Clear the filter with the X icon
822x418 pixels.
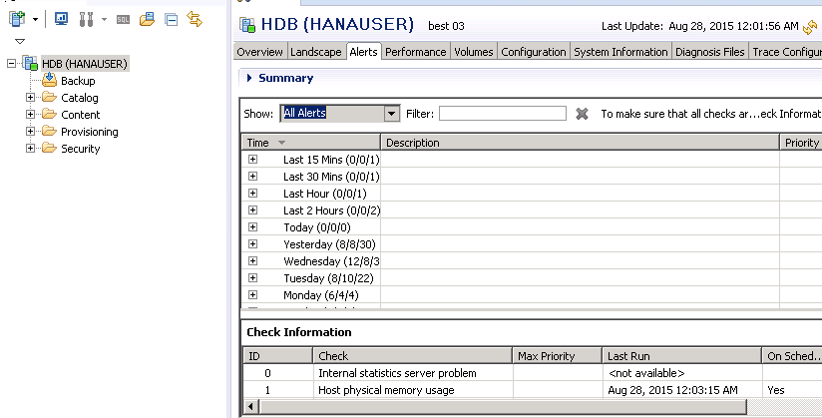(583, 114)
